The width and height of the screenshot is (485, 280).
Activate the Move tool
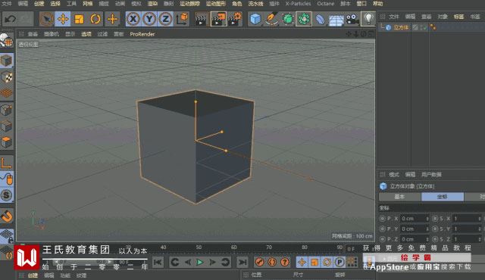(x=63, y=19)
